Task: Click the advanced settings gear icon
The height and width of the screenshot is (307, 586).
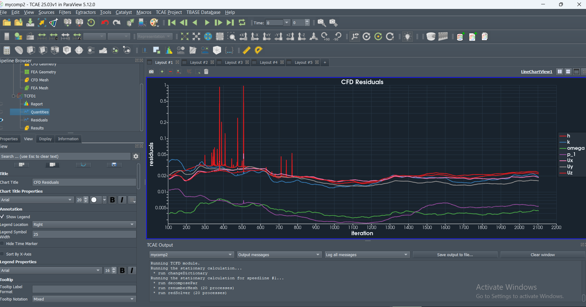Action: 136,156
